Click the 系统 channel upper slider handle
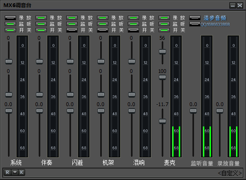 9,62
